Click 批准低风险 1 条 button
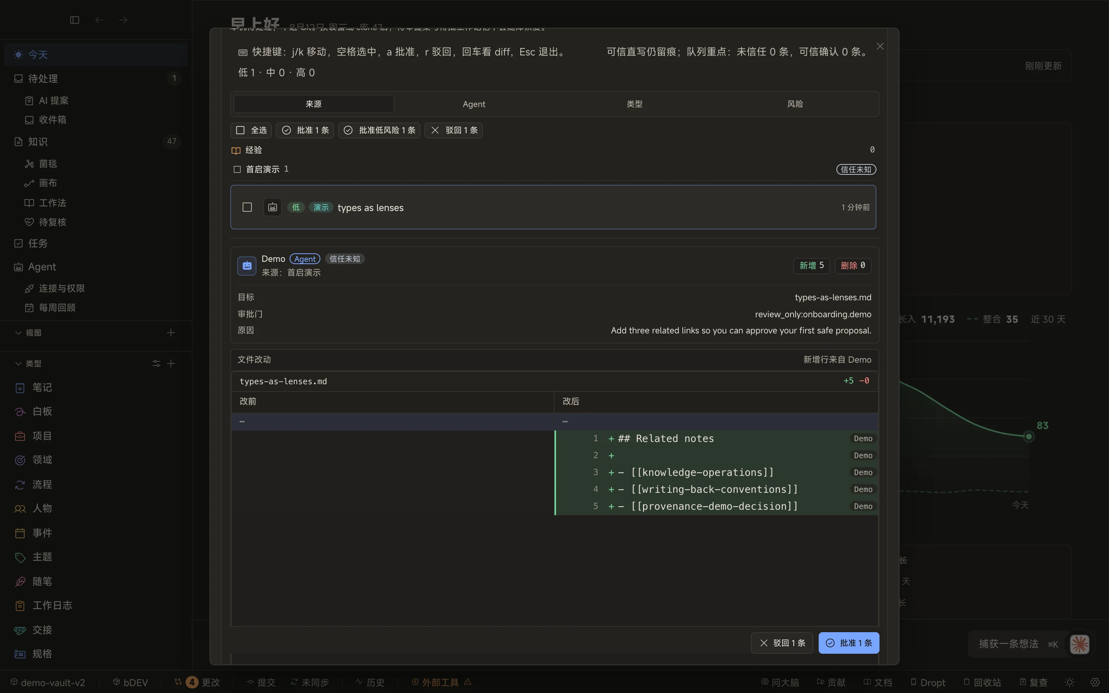 click(379, 130)
